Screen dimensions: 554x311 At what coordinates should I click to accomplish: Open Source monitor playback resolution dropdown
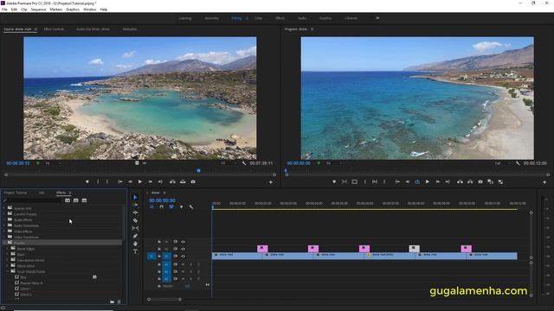click(229, 163)
